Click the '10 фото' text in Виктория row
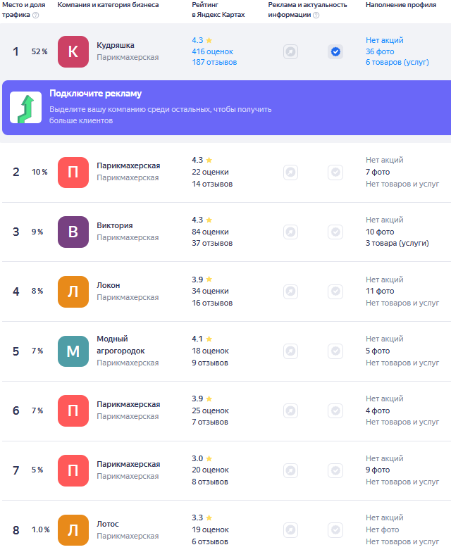The image size is (451, 552). pos(380,232)
